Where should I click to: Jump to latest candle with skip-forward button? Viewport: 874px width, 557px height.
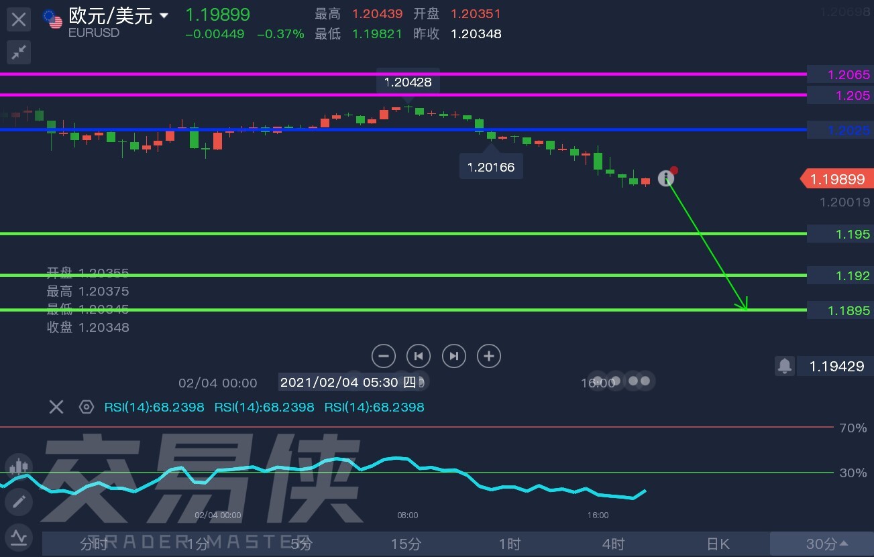[x=454, y=356]
